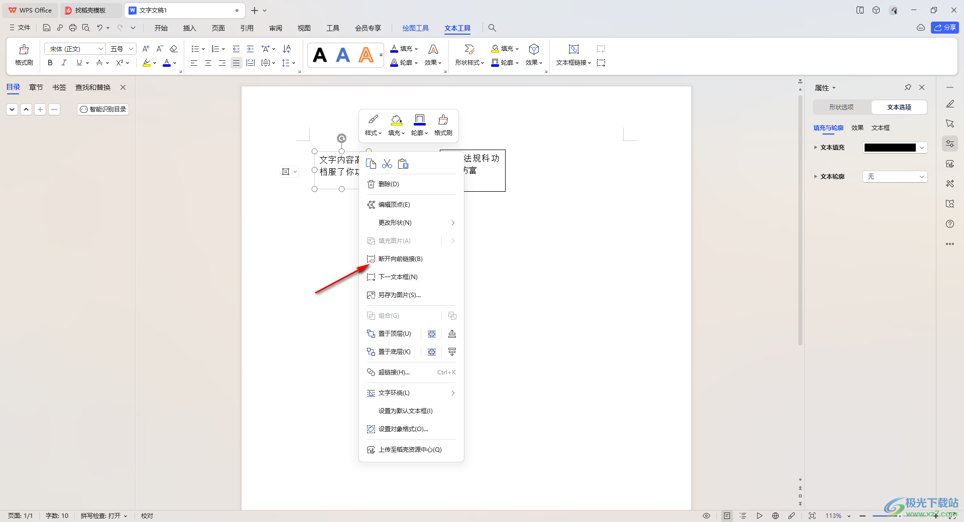
Task: Open 查找和替换 navigation tab
Action: 93,87
